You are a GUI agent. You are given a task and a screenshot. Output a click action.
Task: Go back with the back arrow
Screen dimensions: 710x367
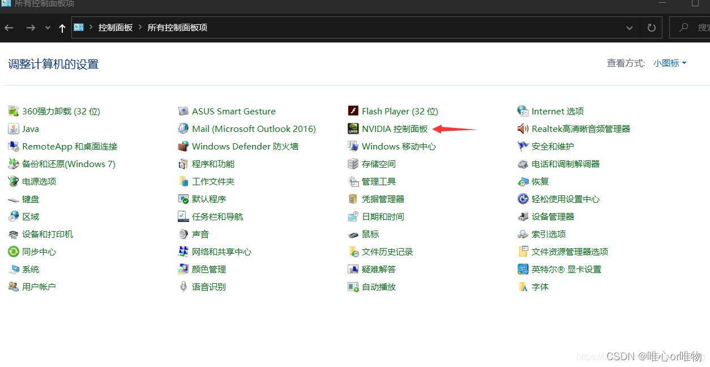pyautogui.click(x=9, y=28)
